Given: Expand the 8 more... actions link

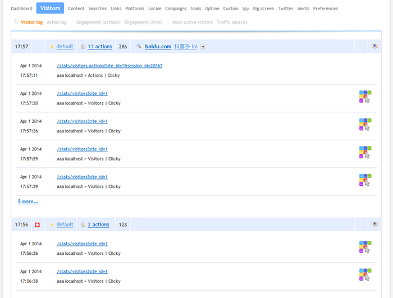Looking at the screenshot, I should 28,201.
